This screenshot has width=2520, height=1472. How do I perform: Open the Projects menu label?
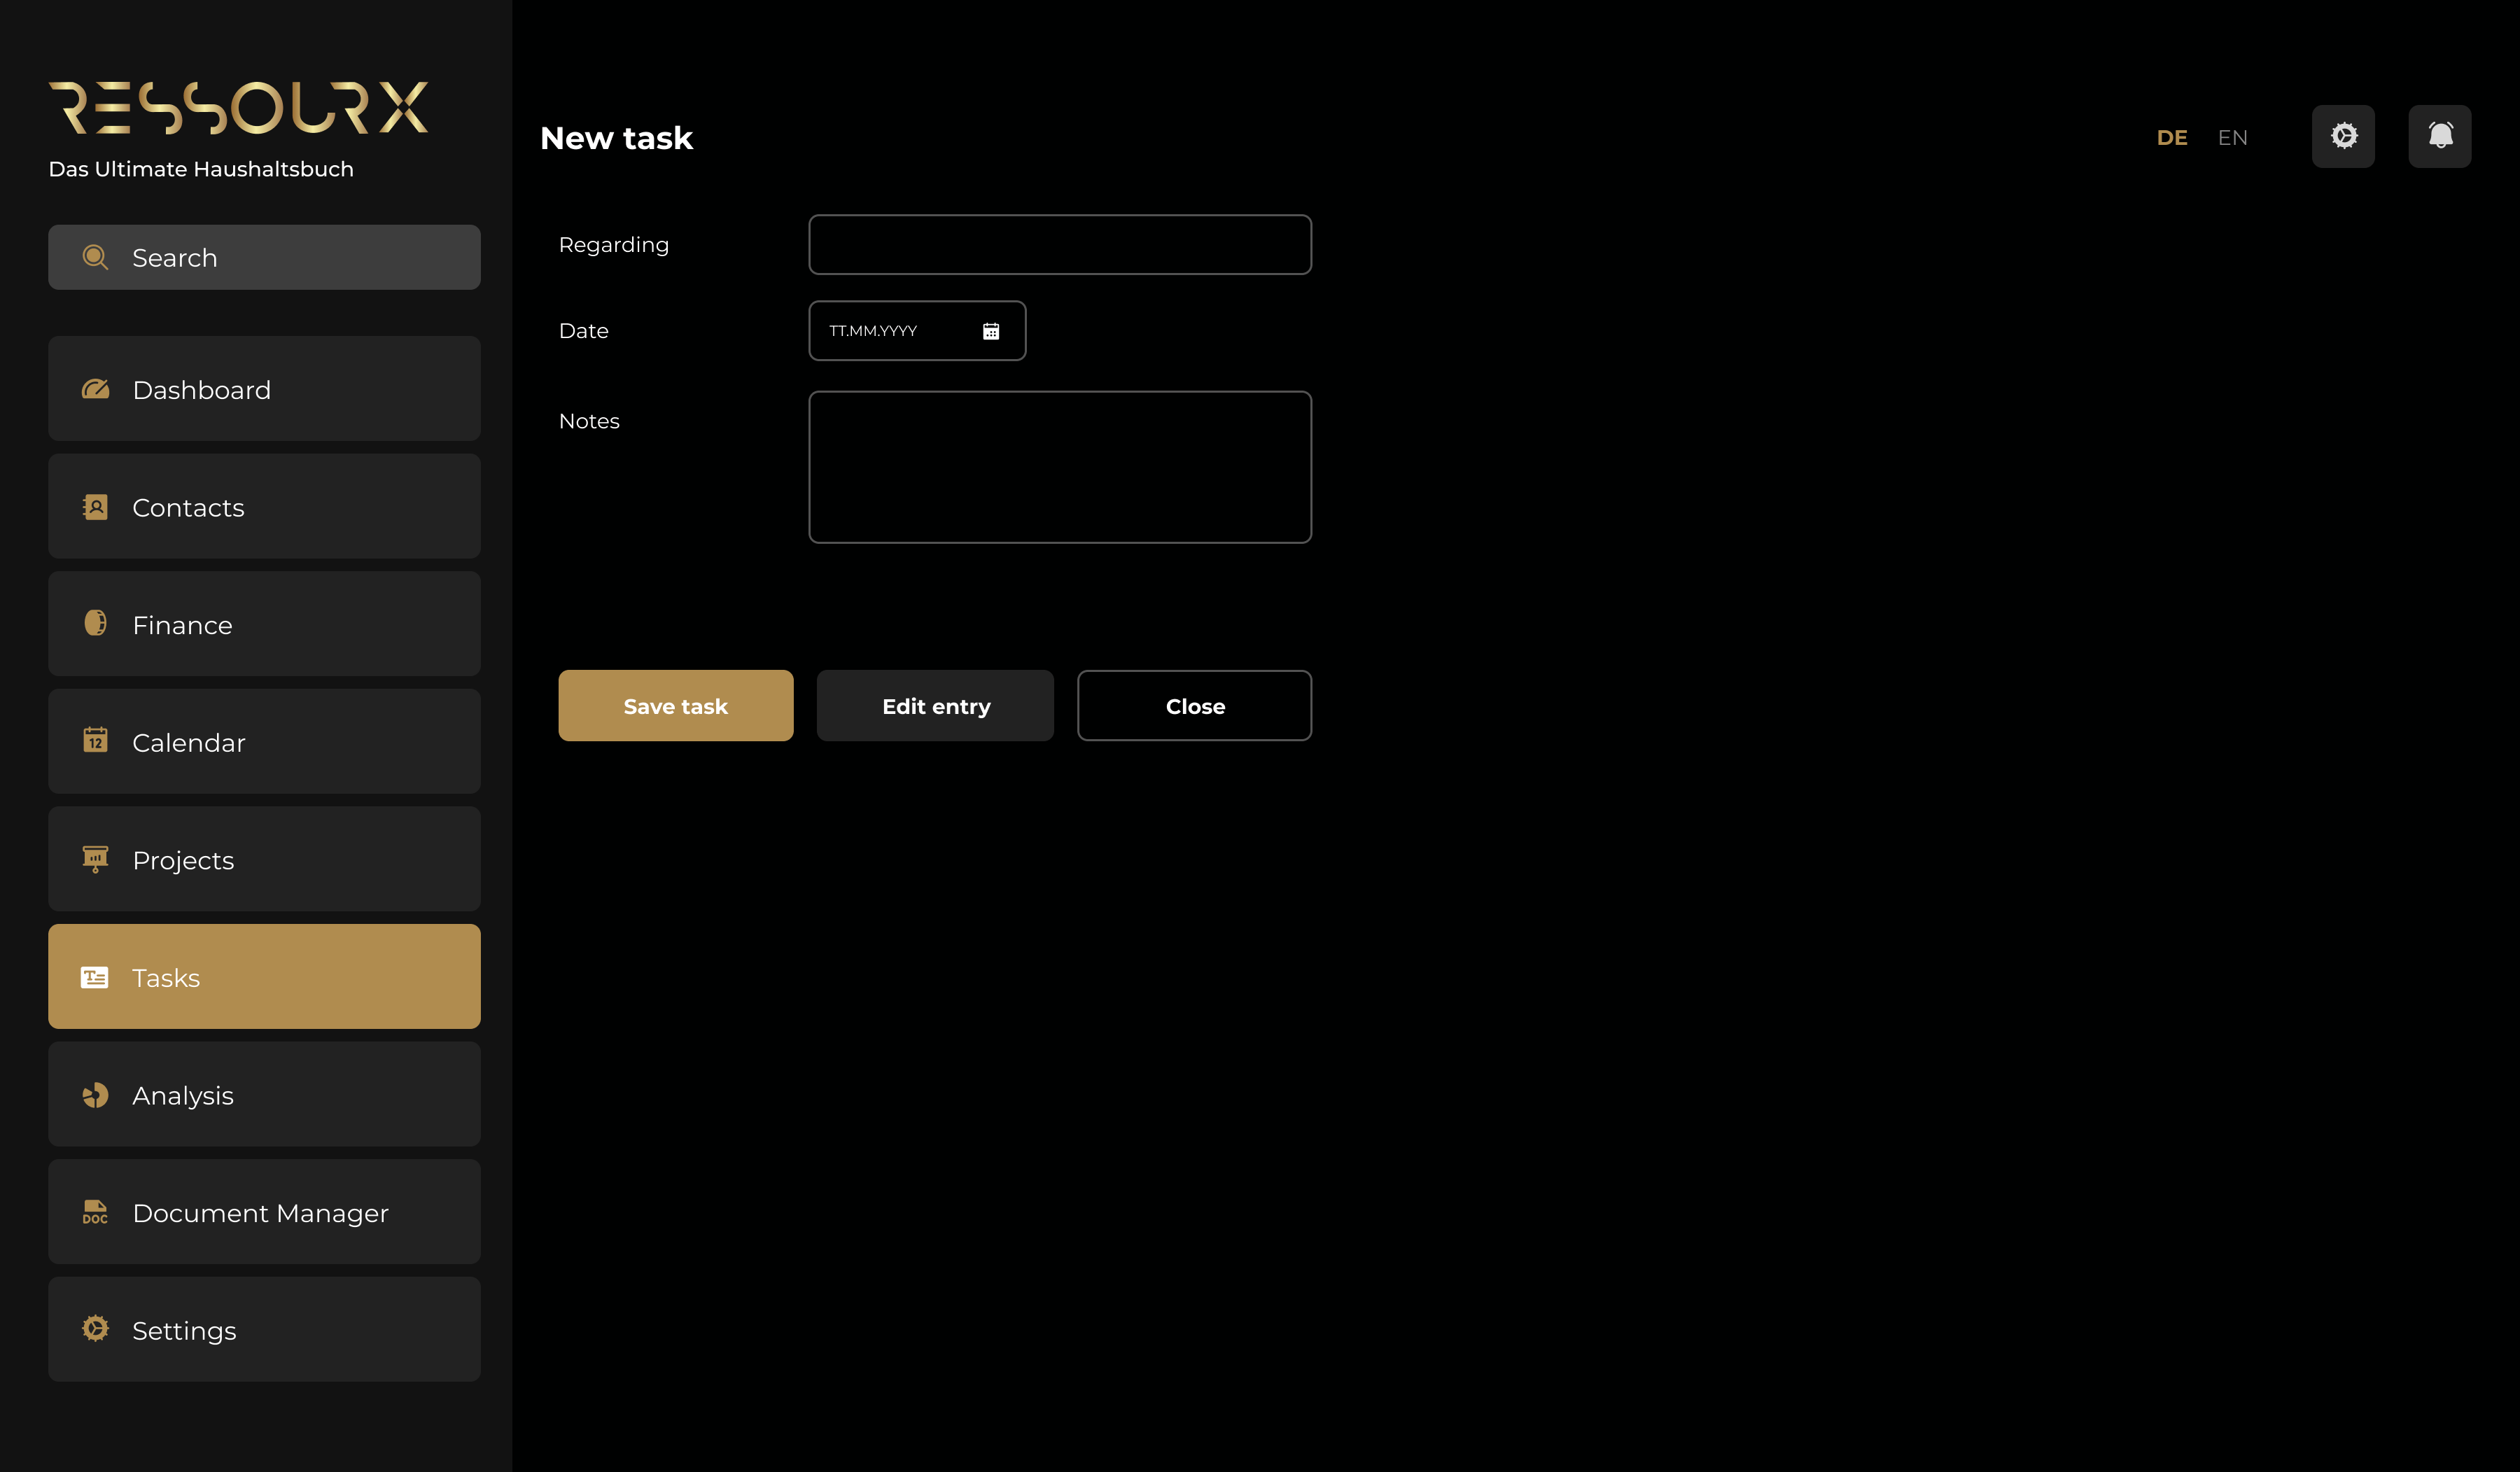coord(183,861)
